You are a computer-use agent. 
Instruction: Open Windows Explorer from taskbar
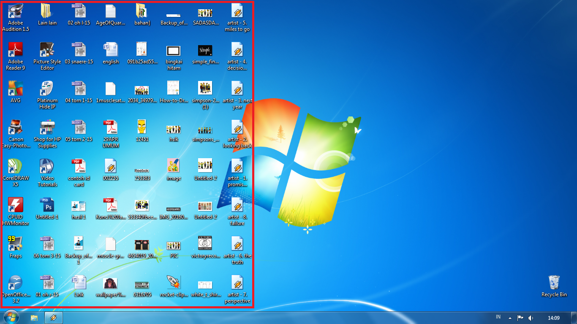click(34, 318)
